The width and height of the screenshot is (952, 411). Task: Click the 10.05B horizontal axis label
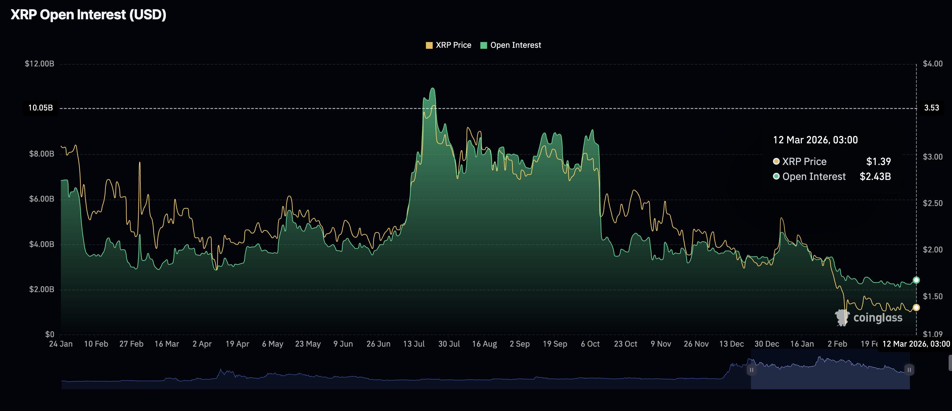tap(41, 108)
